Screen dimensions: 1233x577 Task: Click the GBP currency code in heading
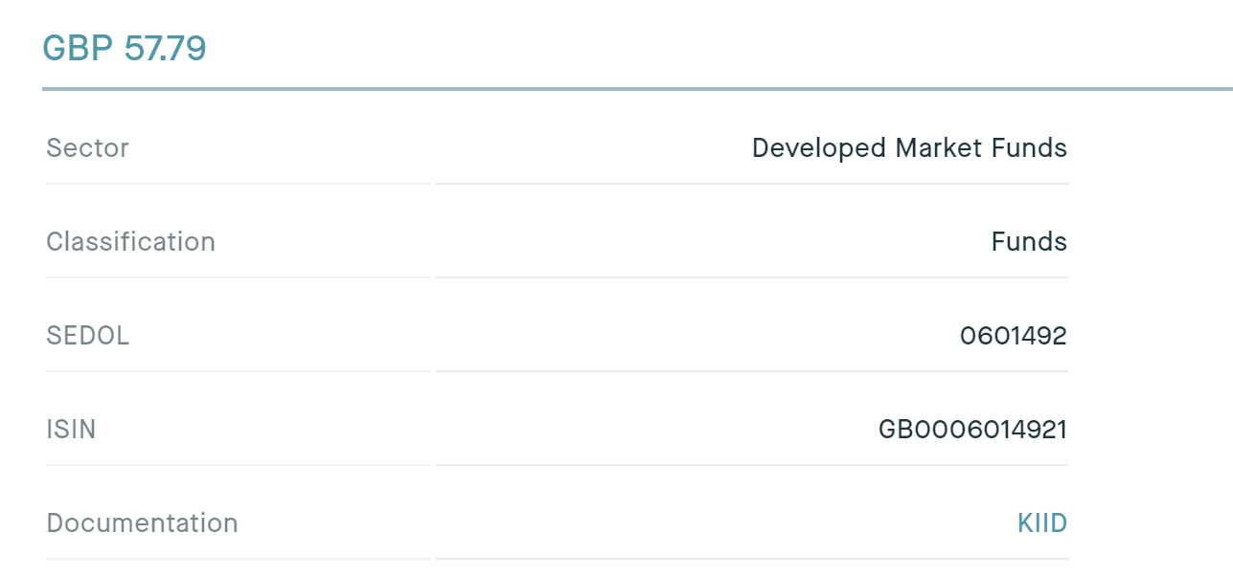(x=79, y=48)
